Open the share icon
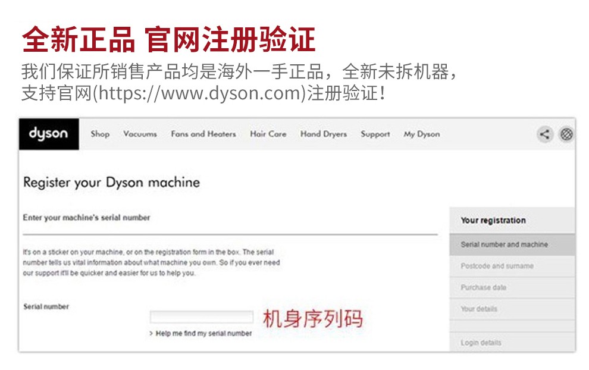The height and width of the screenshot is (370, 589). click(544, 134)
